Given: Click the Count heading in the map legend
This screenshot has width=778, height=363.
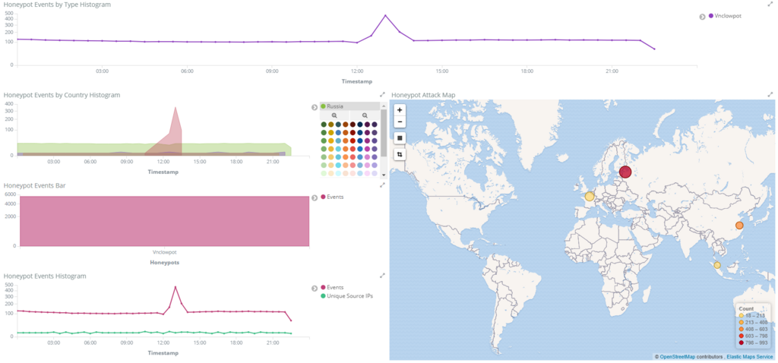Looking at the screenshot, I should pyautogui.click(x=746, y=308).
